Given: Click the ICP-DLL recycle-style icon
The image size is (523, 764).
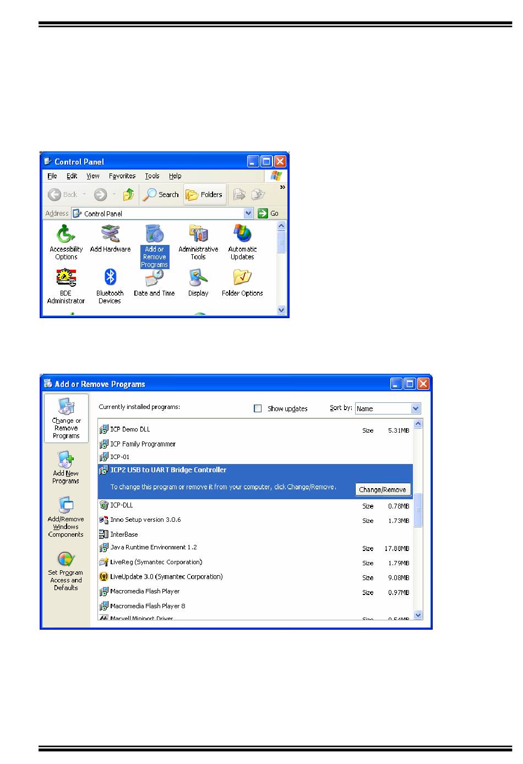Looking at the screenshot, I should (103, 505).
